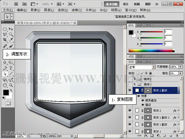
Task: Link layers with chain icon
Action: [x=139, y=136]
